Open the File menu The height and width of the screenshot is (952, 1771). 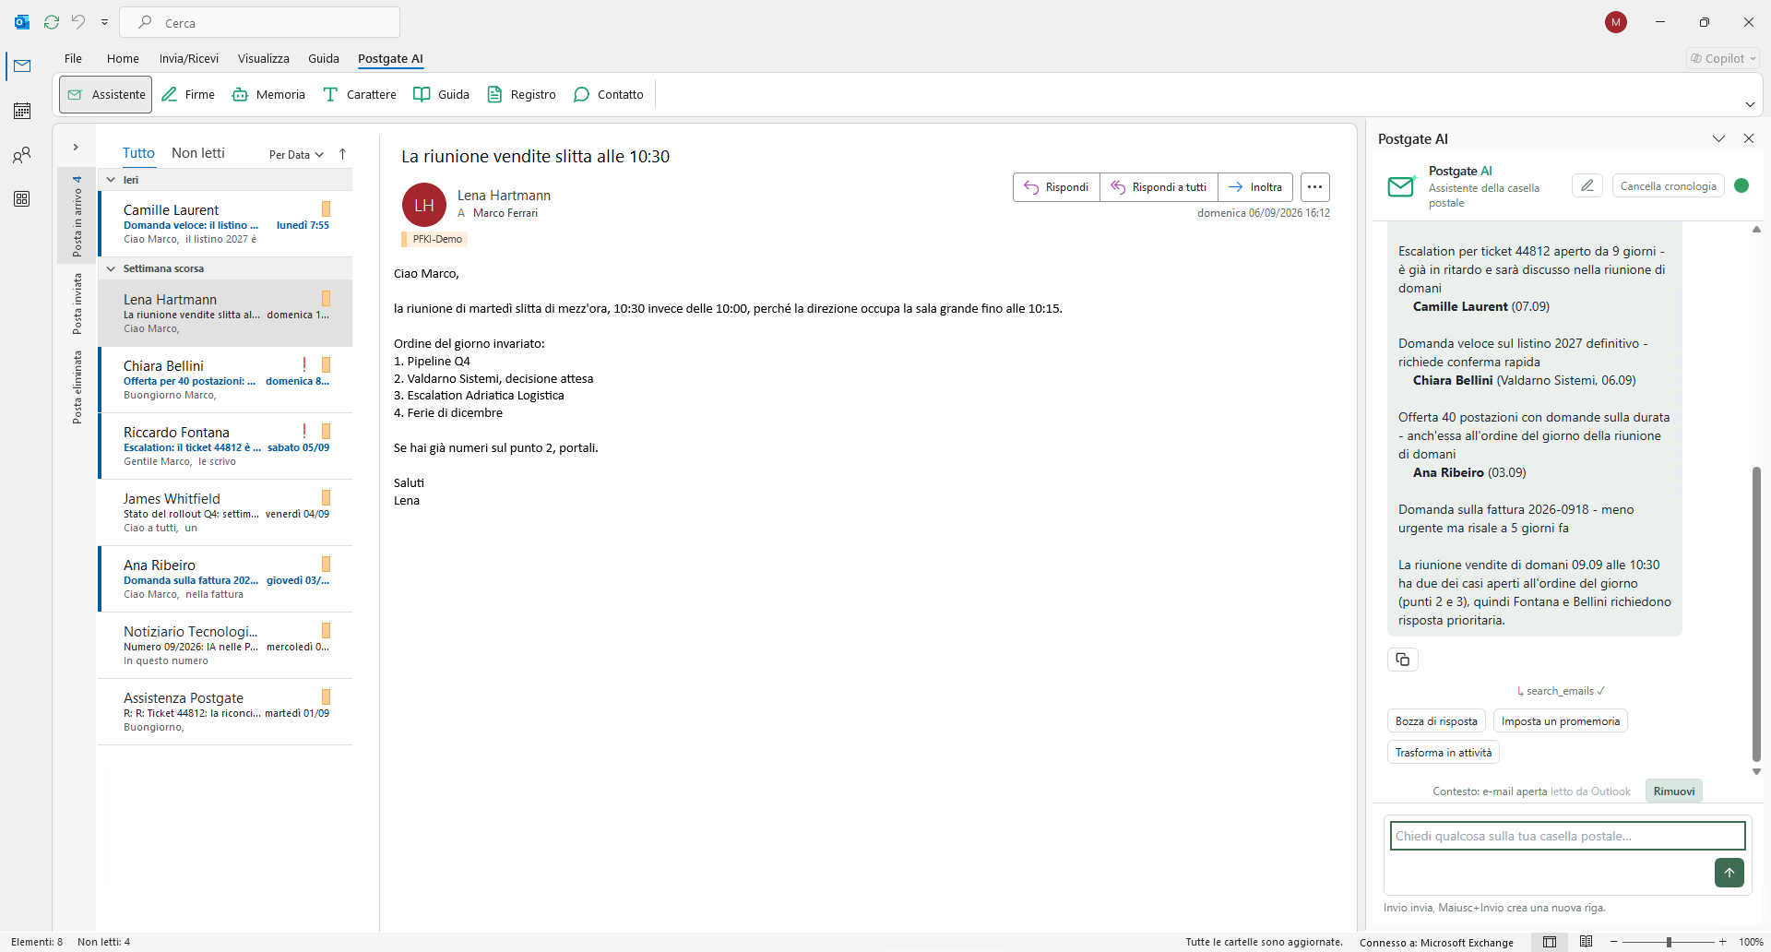[73, 58]
